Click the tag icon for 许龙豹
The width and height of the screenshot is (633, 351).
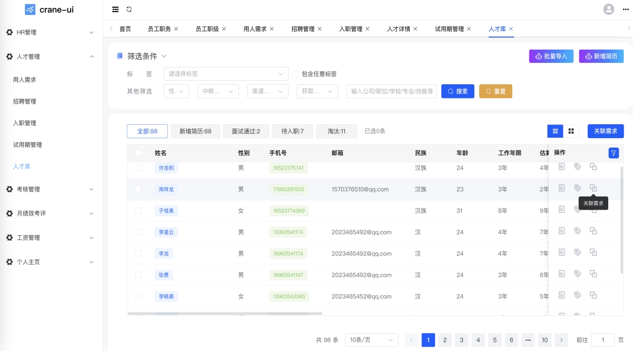coord(578,166)
